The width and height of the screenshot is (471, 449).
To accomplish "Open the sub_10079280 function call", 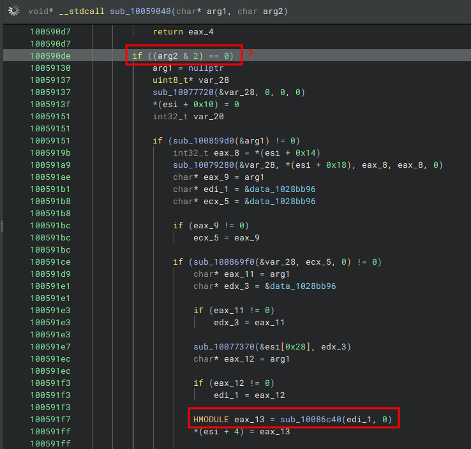I will tap(204, 165).
